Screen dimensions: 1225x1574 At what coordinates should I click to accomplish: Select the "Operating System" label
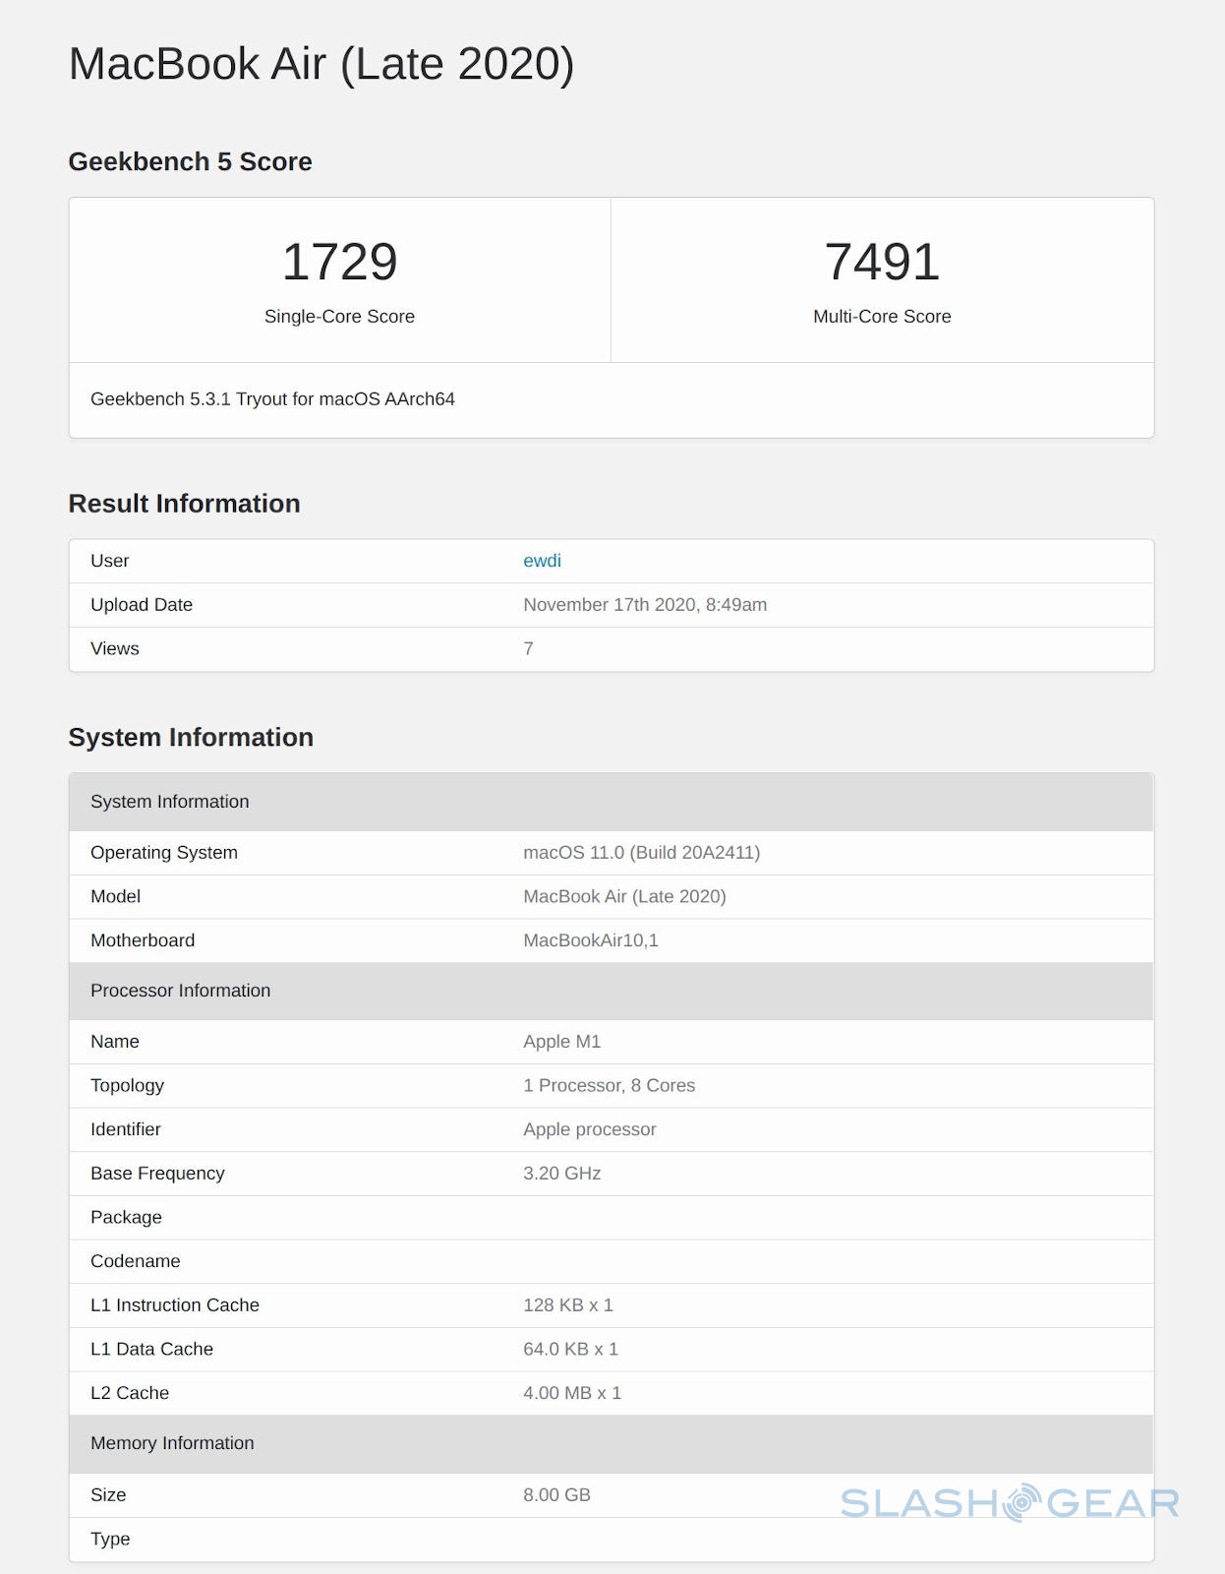(x=164, y=853)
